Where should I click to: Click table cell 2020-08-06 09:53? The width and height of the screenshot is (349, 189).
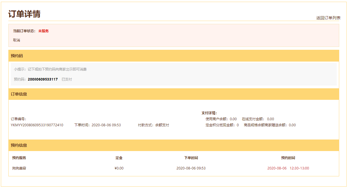(191, 168)
